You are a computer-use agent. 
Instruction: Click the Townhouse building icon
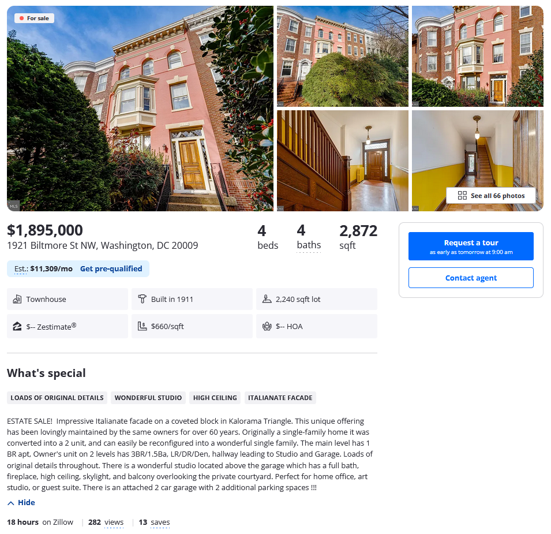pos(17,299)
